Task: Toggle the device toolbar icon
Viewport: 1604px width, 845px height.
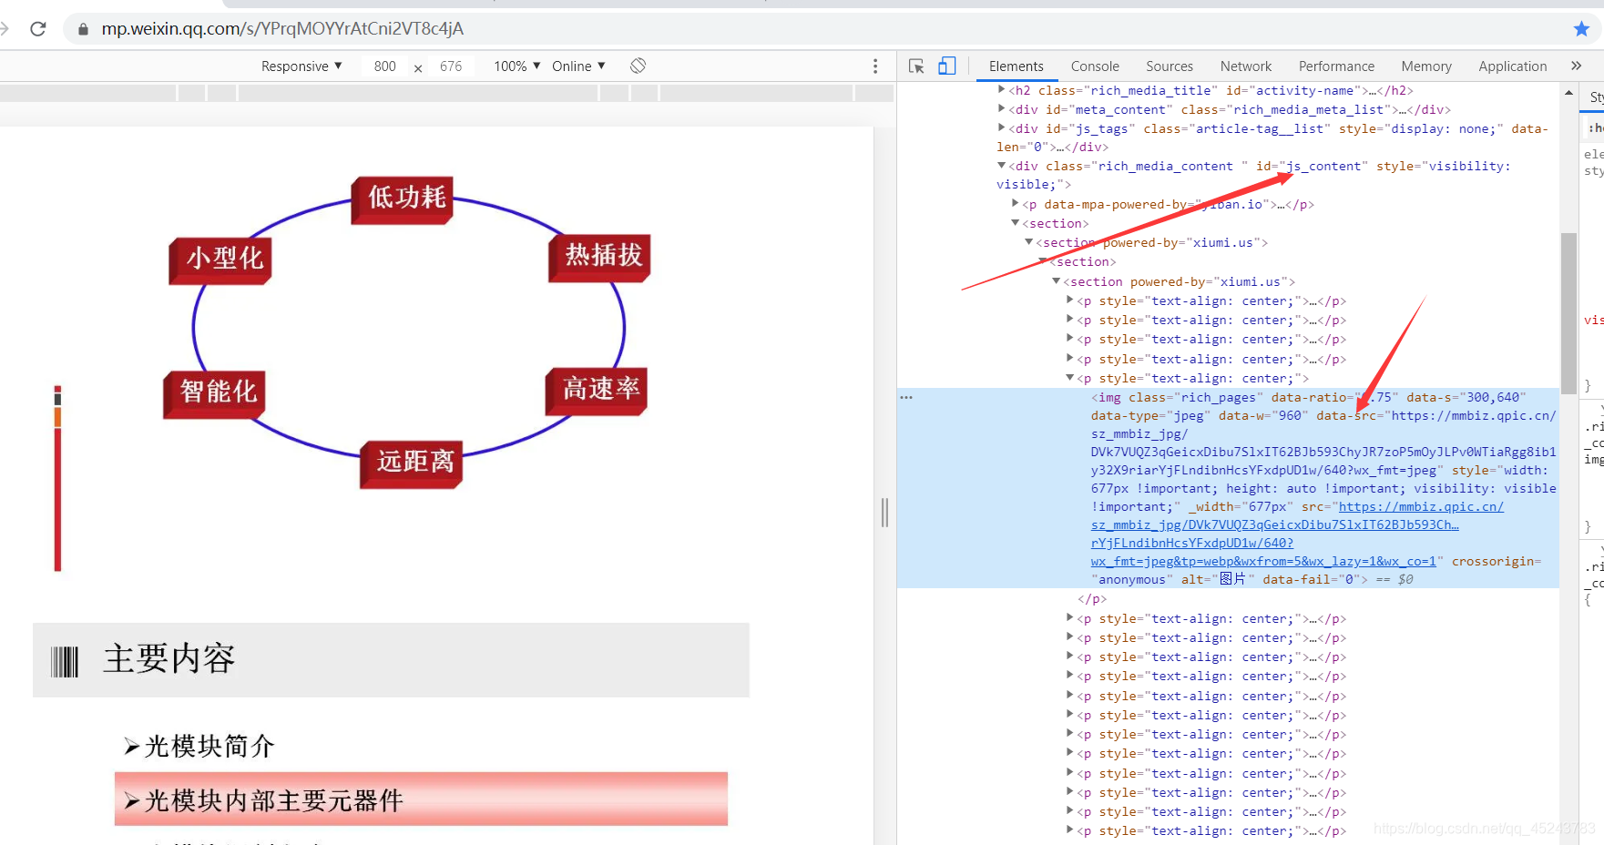Action: coord(947,66)
